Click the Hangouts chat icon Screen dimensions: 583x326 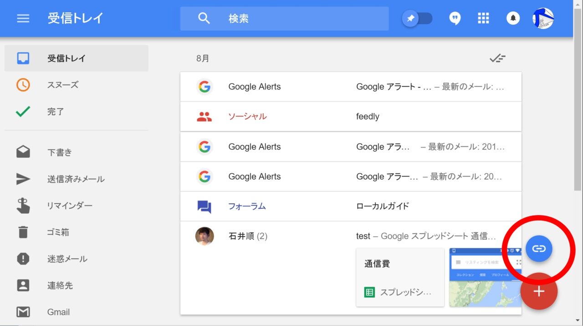point(454,19)
